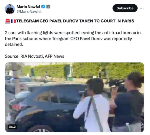Open the three-dot more options menu
Viewport: 150px width, 135px height.
[x=142, y=8]
